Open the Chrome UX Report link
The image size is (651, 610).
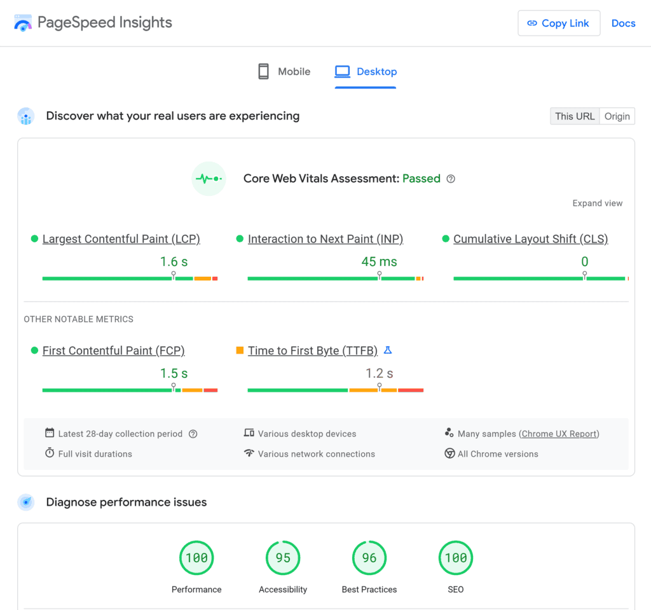tap(559, 433)
